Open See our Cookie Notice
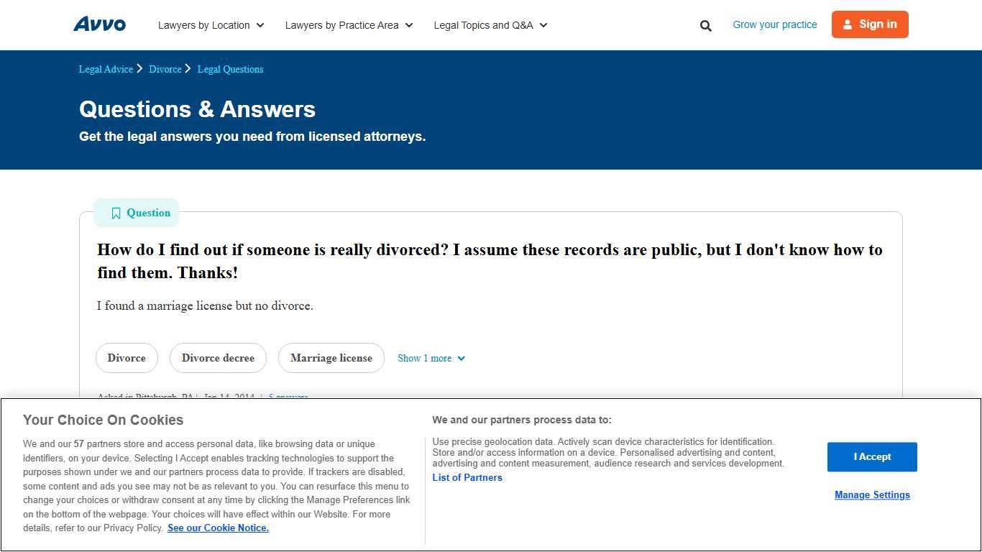 (x=218, y=528)
